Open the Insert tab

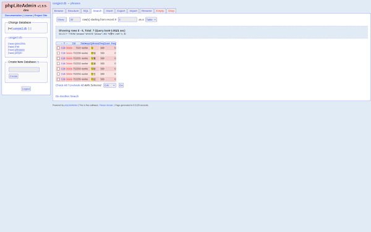pyautogui.click(x=109, y=11)
